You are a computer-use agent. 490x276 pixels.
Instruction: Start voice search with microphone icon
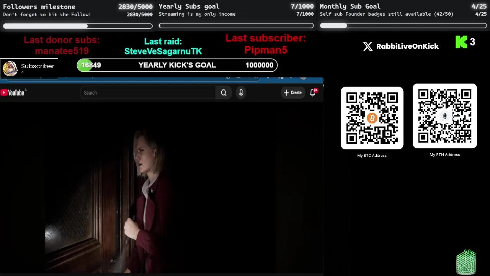point(241,92)
